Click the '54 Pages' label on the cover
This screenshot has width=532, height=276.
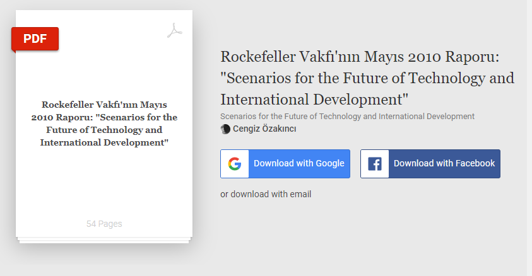pyautogui.click(x=104, y=224)
